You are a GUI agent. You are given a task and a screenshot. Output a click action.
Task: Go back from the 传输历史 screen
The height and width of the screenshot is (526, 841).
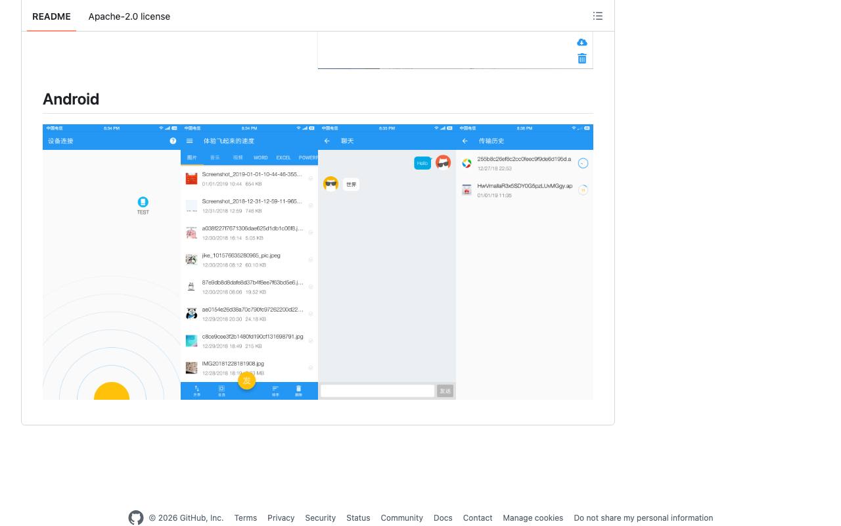click(x=465, y=141)
